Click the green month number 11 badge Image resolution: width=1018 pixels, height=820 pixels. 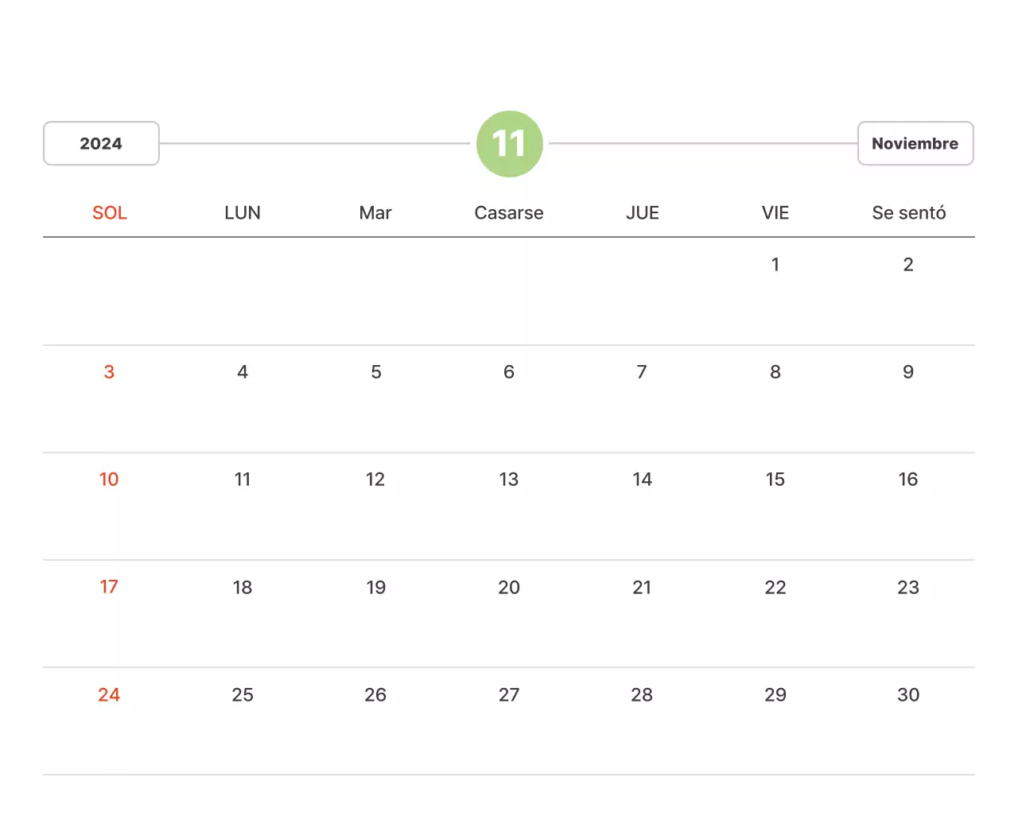509,144
